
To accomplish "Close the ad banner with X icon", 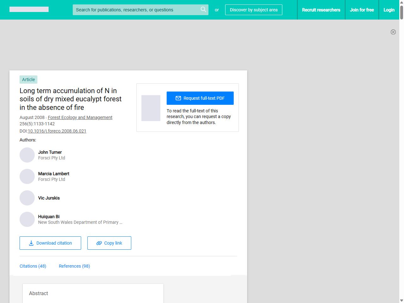I will [x=393, y=32].
